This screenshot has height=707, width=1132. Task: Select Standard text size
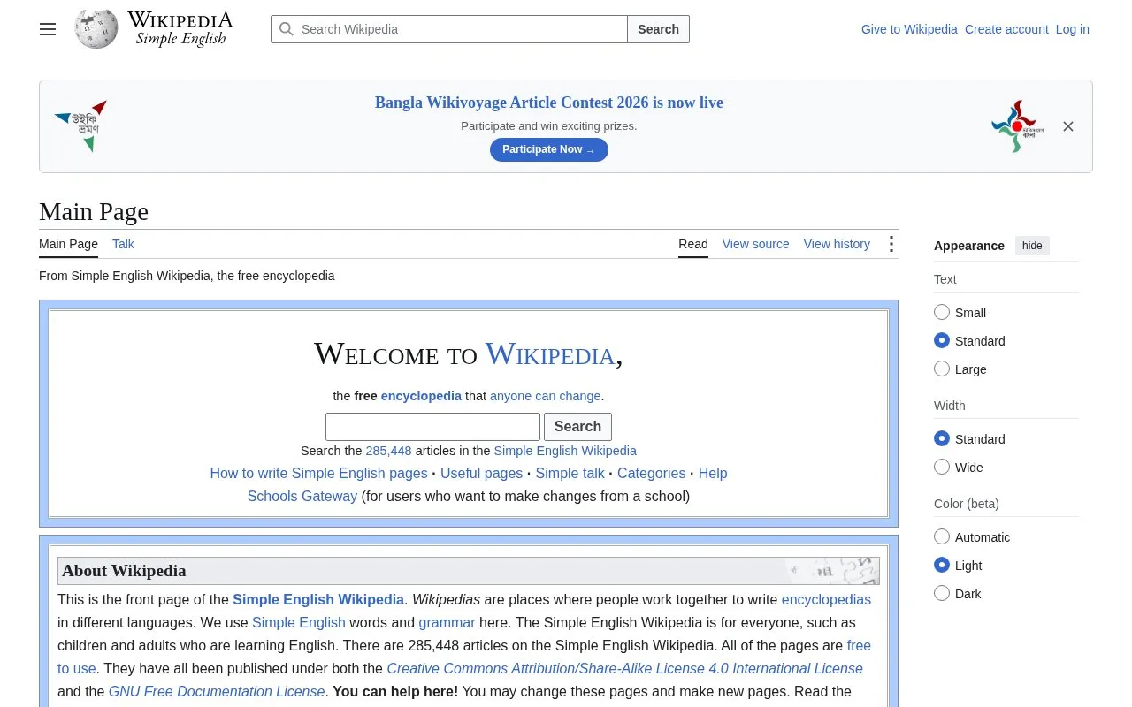pyautogui.click(x=942, y=340)
